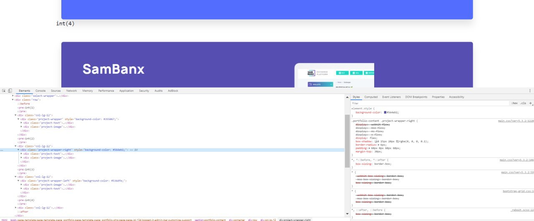The image size is (534, 221).
Task: Select the Elements tab
Action: click(24, 90)
